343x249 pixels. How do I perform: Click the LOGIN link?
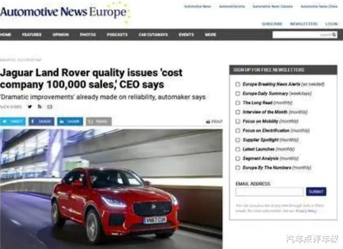(331, 24)
